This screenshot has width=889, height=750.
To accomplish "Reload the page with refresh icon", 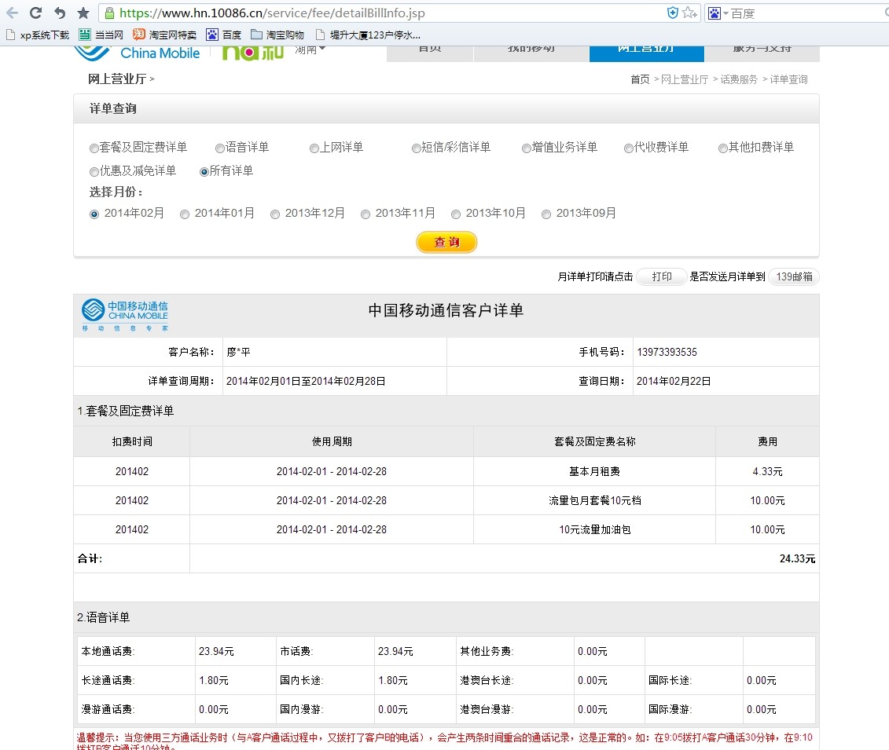I will coord(35,13).
